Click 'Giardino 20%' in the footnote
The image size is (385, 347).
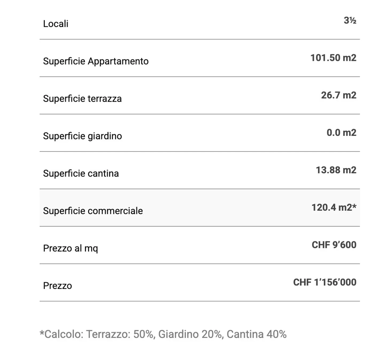click(190, 334)
